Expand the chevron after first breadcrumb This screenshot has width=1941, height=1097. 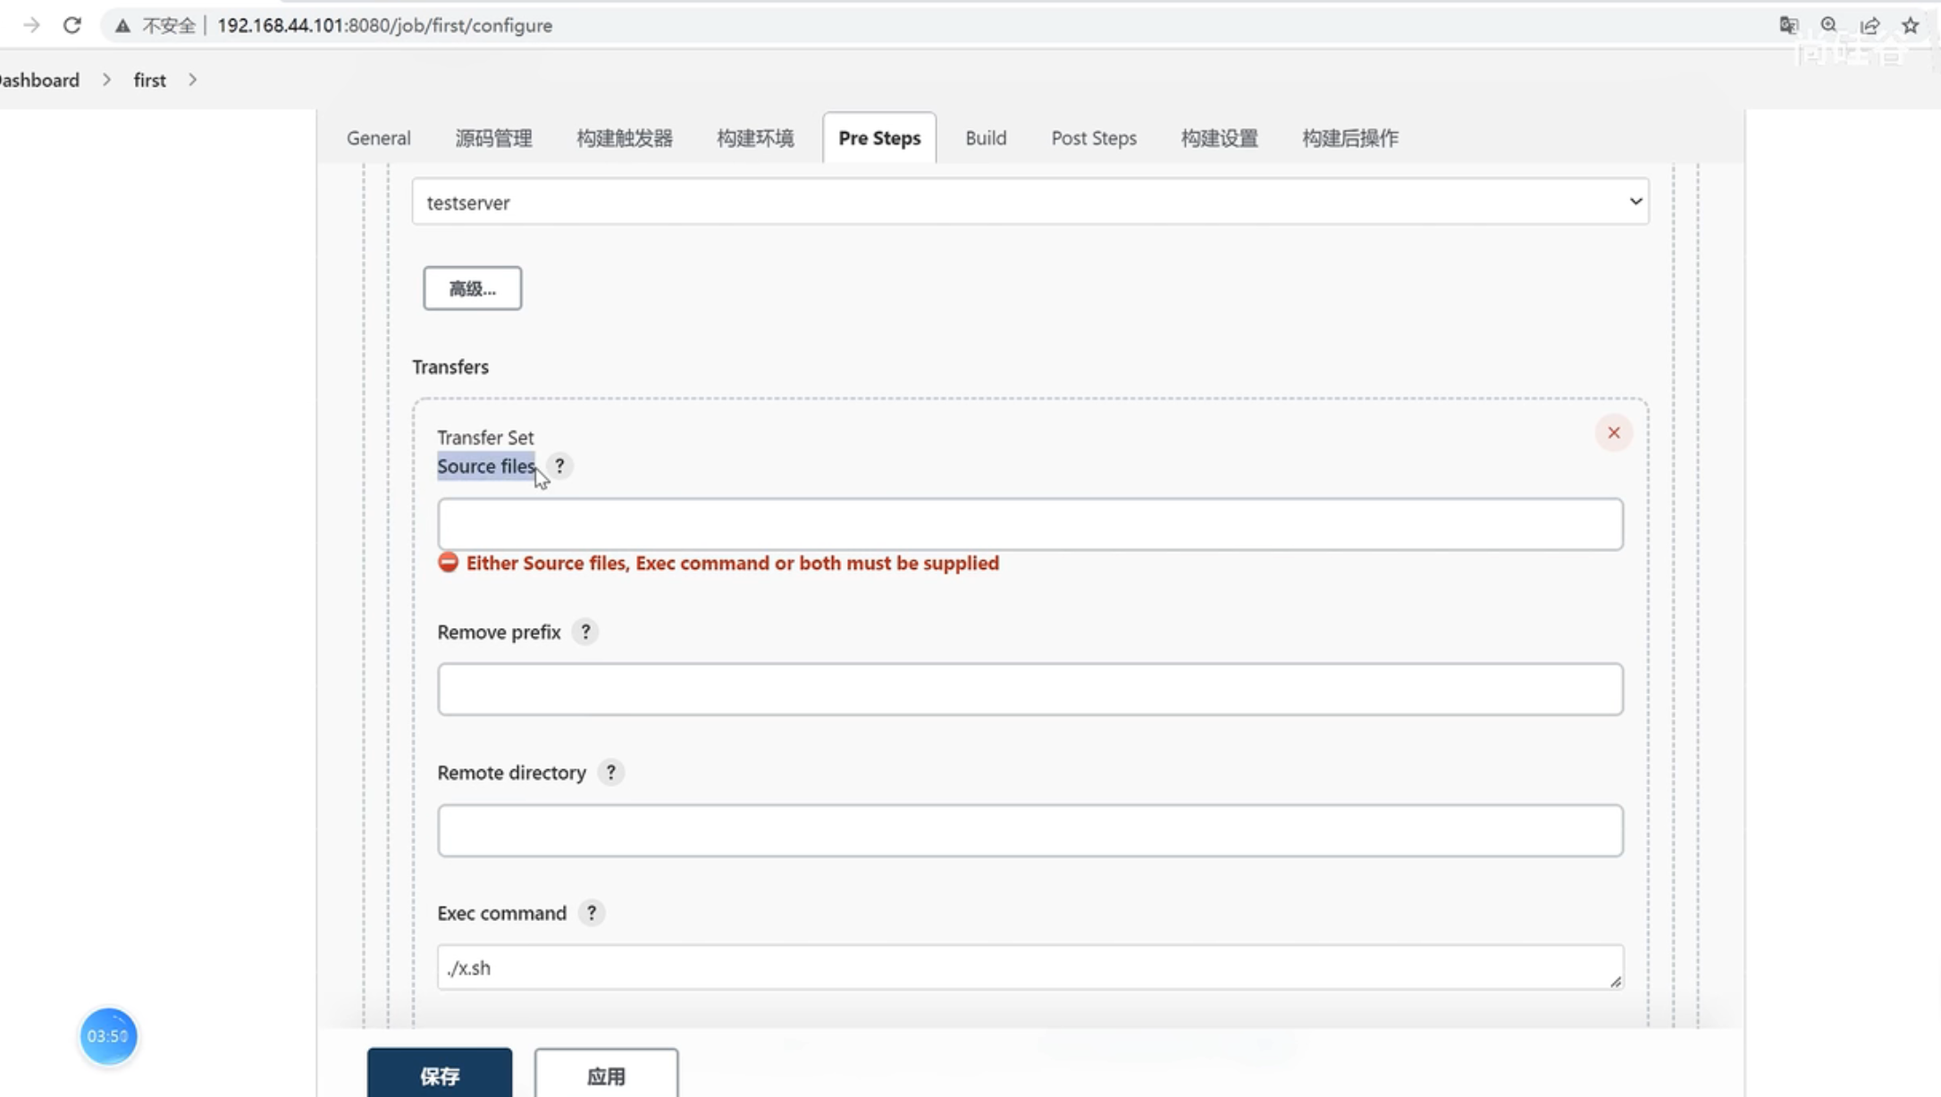point(193,80)
